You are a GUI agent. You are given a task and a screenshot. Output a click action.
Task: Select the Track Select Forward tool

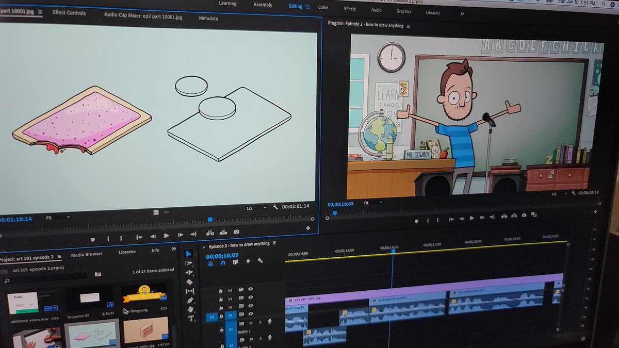[x=189, y=263]
